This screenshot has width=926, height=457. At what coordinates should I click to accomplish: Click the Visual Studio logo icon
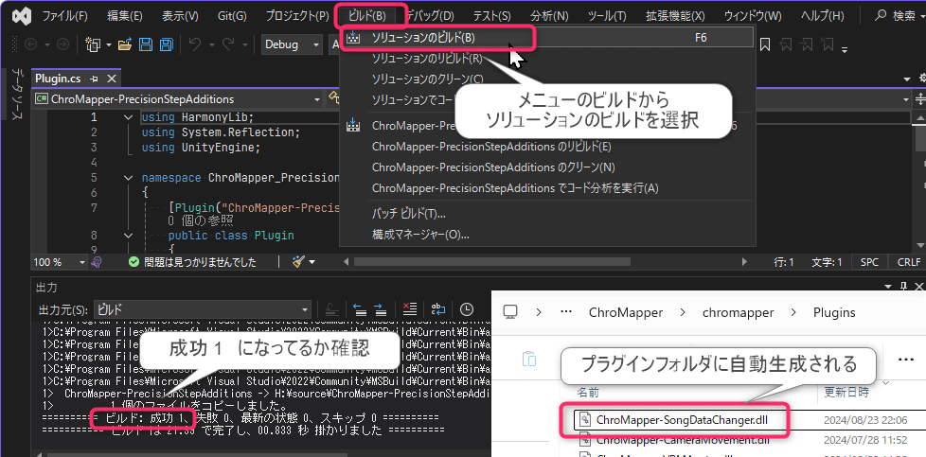pos(21,16)
